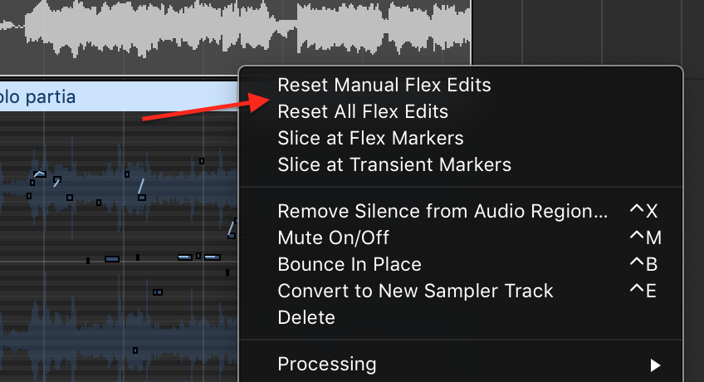Click the flex note with tall pitch-drift line
This screenshot has width=704, height=382.
pyautogui.click(x=141, y=189)
